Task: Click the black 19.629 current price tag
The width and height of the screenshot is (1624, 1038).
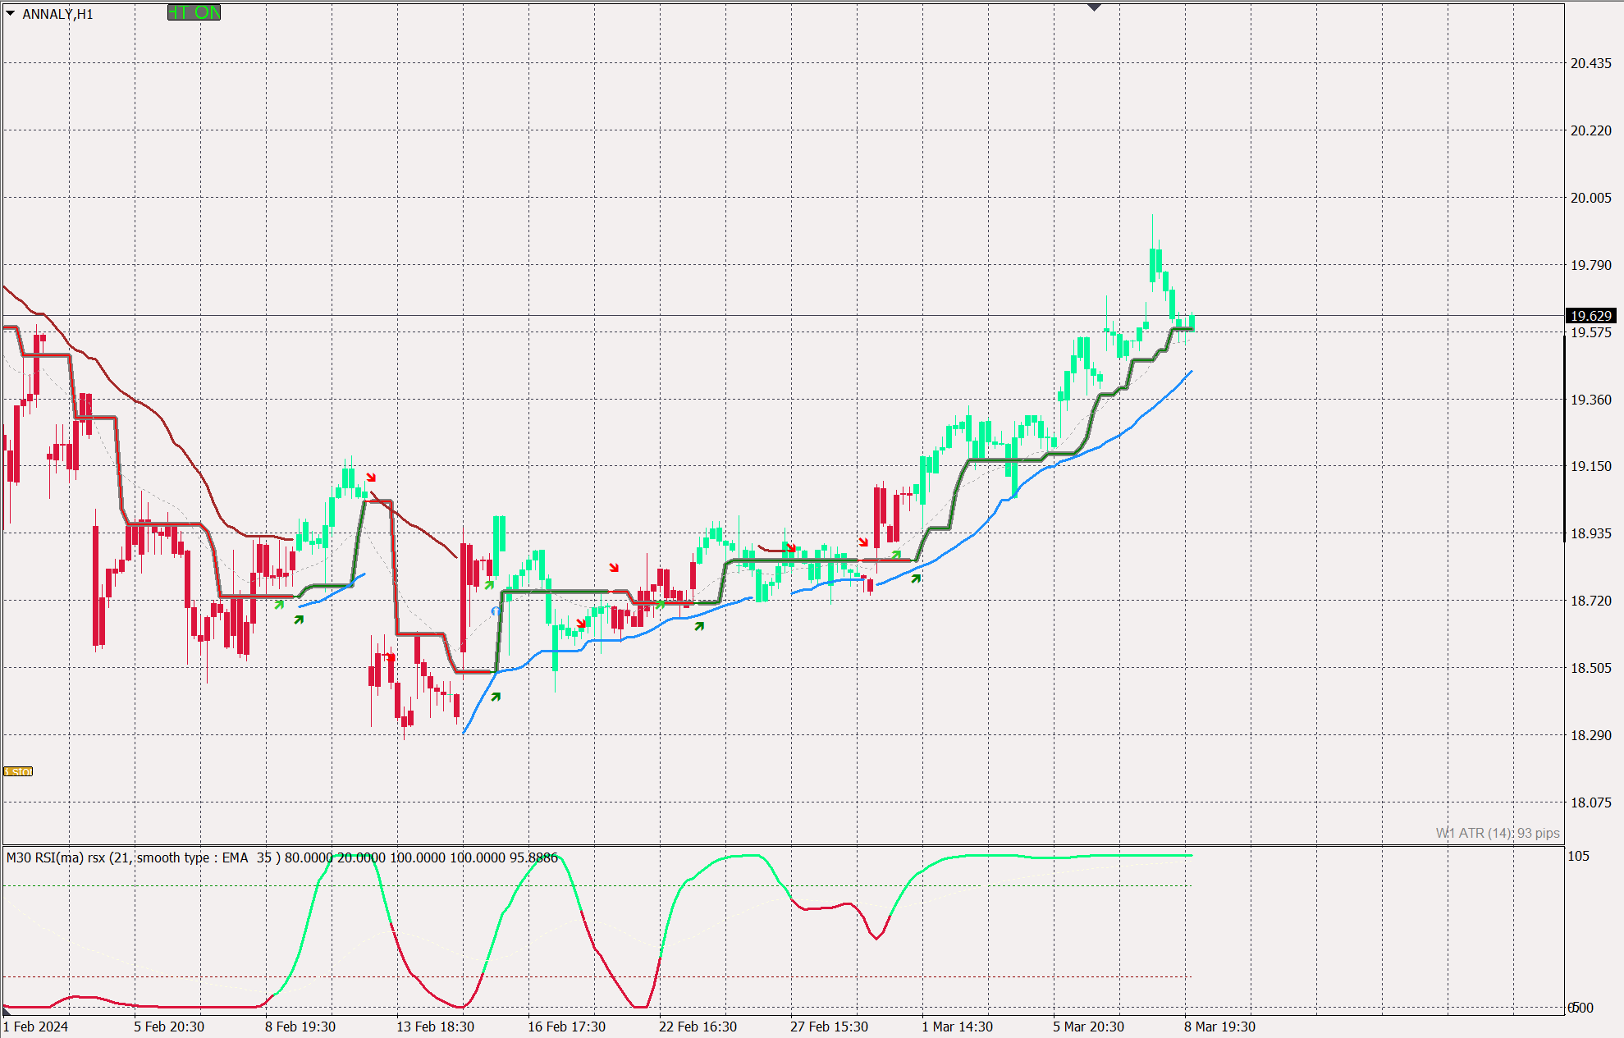Action: pos(1590,316)
